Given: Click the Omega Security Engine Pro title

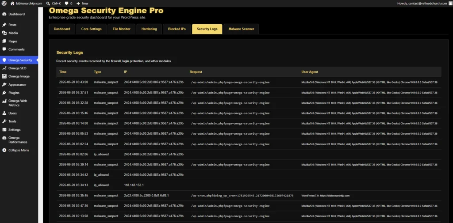Looking at the screenshot, I should point(106,11).
